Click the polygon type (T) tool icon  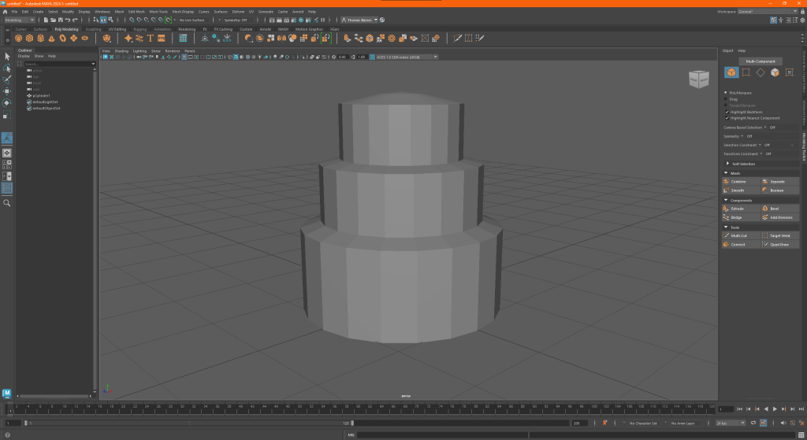click(x=150, y=38)
